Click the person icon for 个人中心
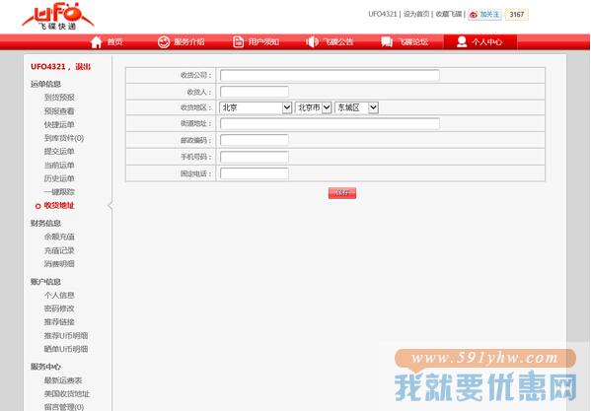 coord(462,41)
